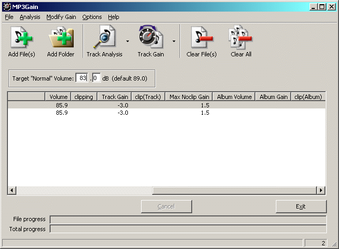Sort by the clipping column header
Viewport: 339px width, 249px height.
pos(84,97)
